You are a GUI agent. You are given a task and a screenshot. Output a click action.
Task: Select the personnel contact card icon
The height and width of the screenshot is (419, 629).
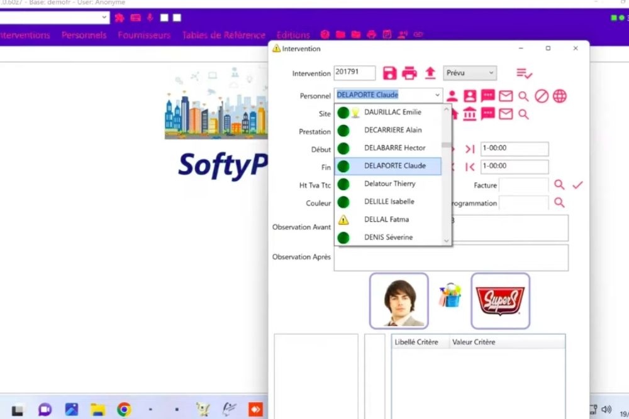click(471, 95)
